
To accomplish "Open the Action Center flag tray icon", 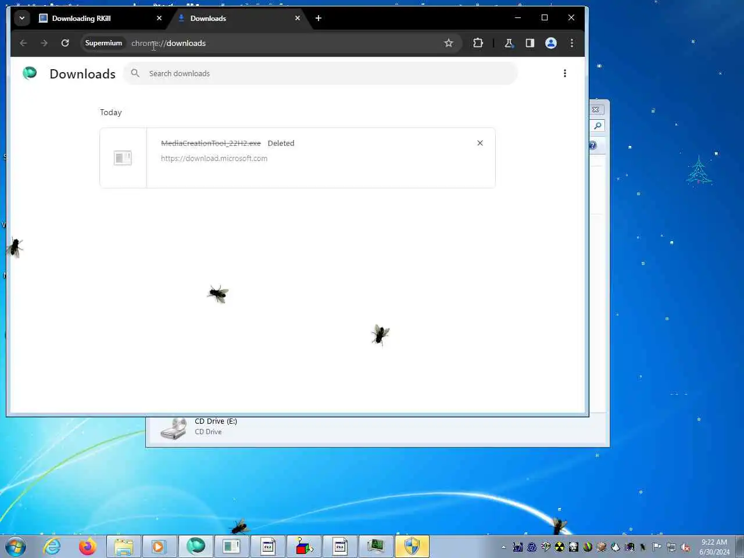I will (657, 547).
